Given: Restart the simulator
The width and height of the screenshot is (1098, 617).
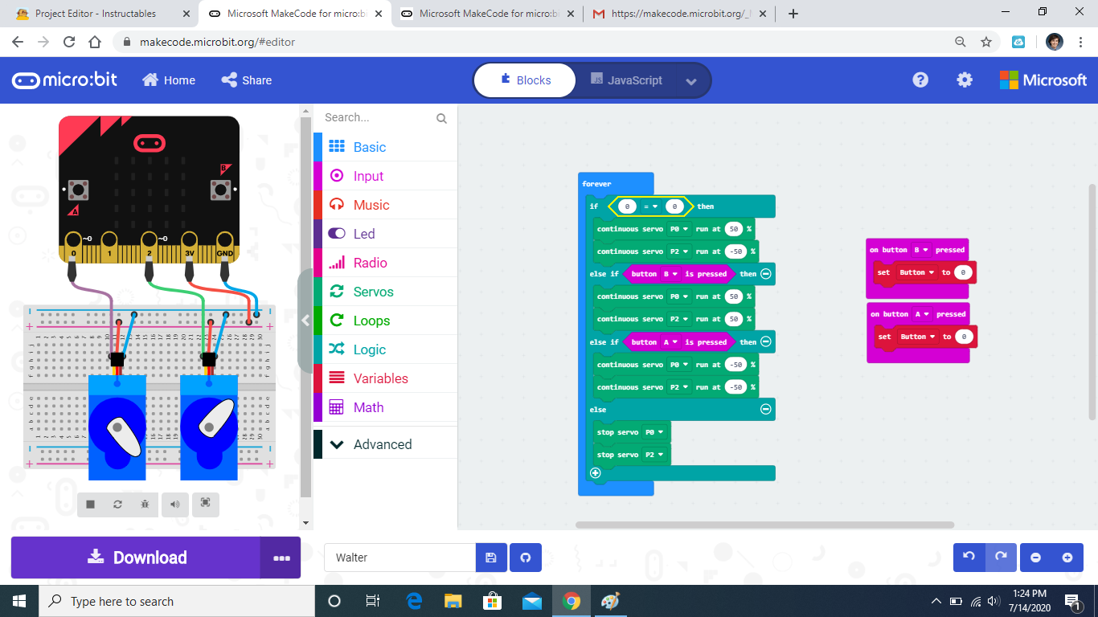Looking at the screenshot, I should (x=117, y=504).
